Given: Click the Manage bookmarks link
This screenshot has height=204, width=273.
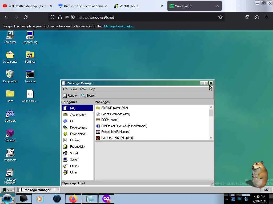Looking at the screenshot, I should (119, 26).
